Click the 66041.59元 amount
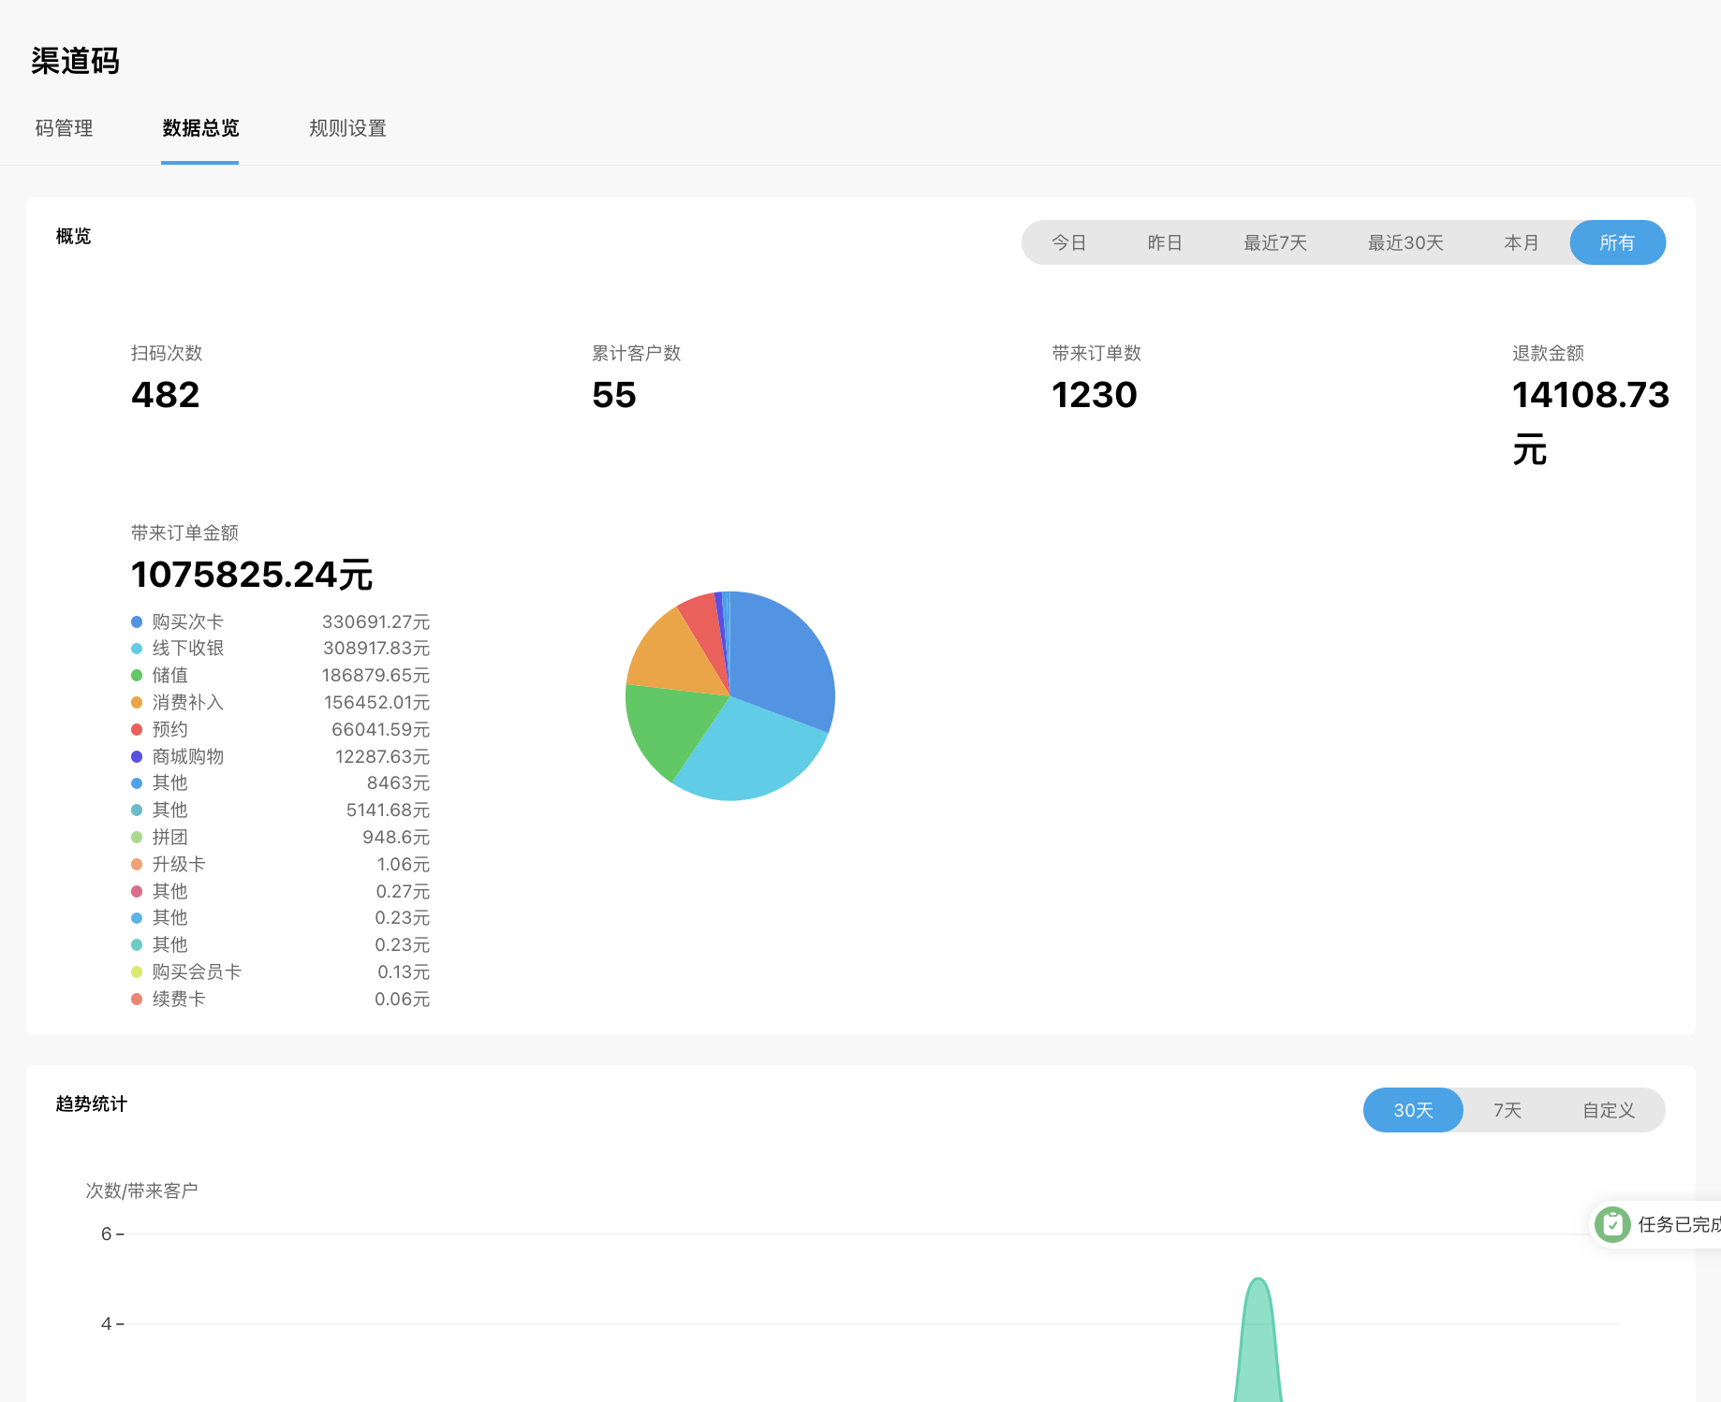The height and width of the screenshot is (1402, 1721). [x=380, y=729]
